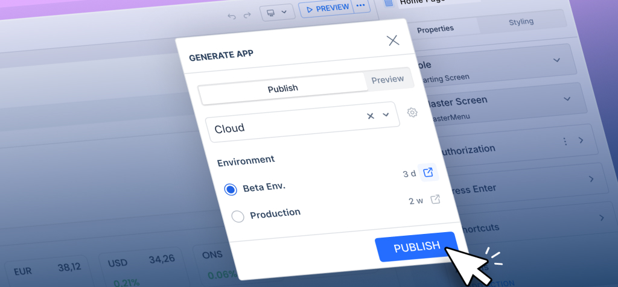Image resolution: width=618 pixels, height=287 pixels.
Task: Open Authorization three-dot menu
Action: click(x=565, y=141)
